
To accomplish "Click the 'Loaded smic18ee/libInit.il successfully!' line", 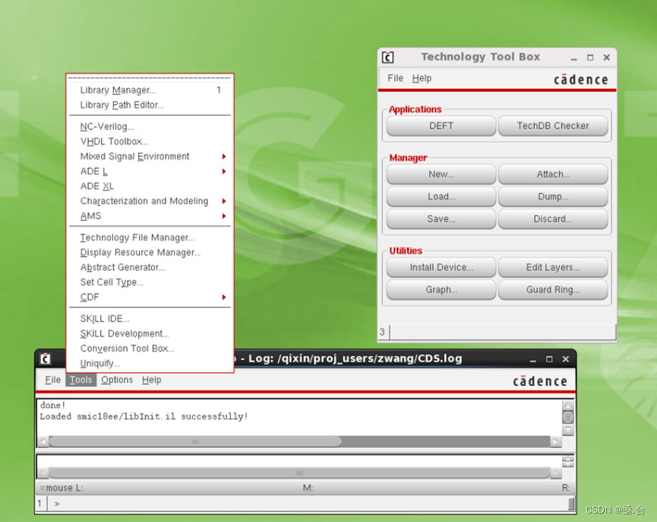I will (x=144, y=416).
